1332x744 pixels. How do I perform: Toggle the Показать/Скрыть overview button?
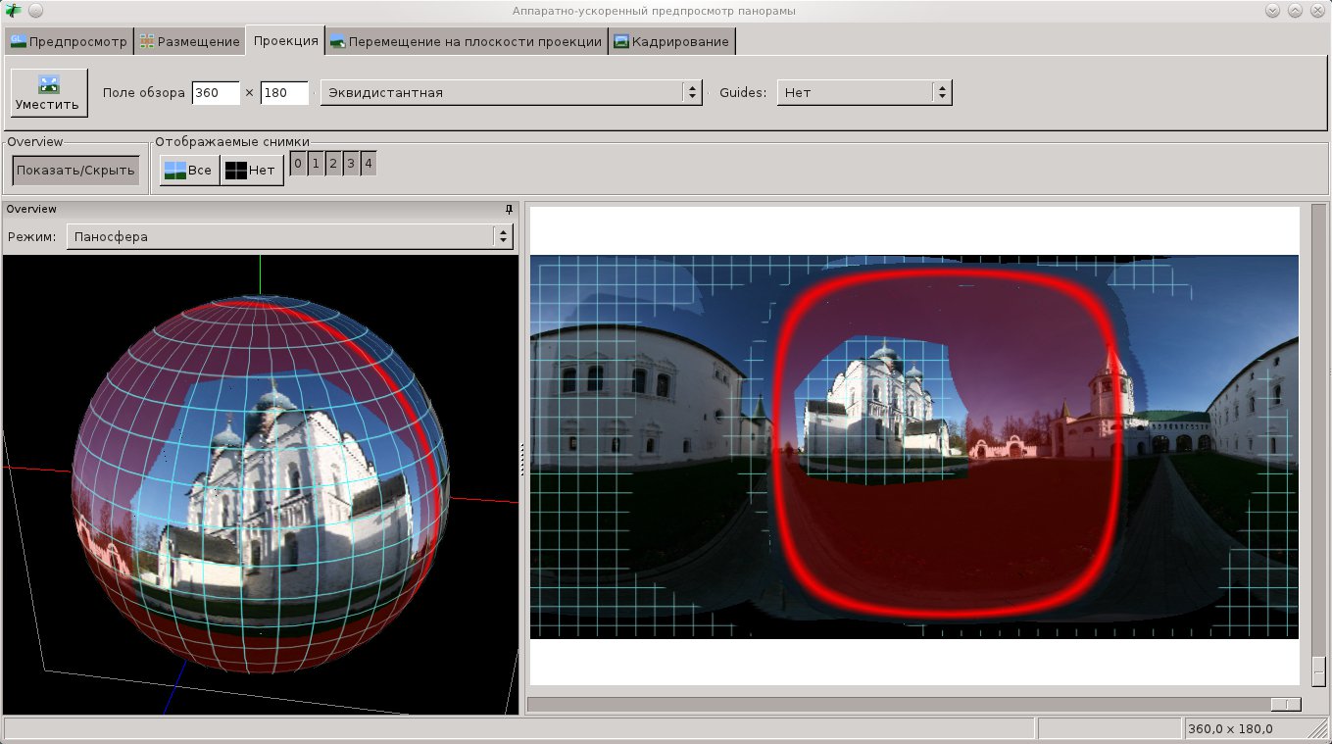point(75,170)
